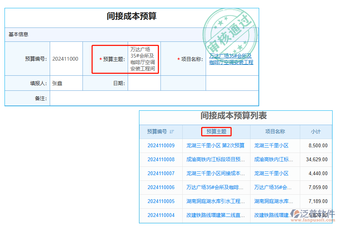Click the 小计 column header
339x226 pixels.
click(316, 132)
